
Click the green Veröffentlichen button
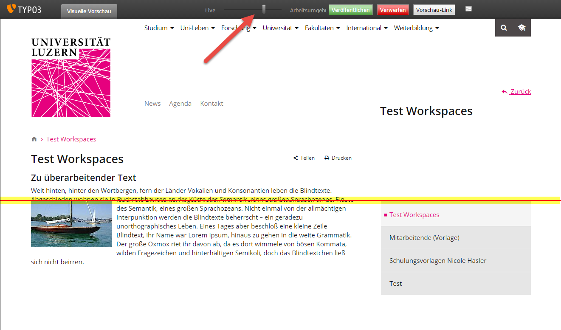[350, 10]
